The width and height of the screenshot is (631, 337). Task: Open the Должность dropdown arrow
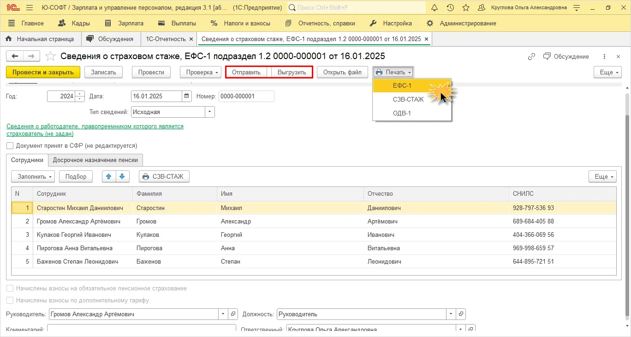pos(451,314)
